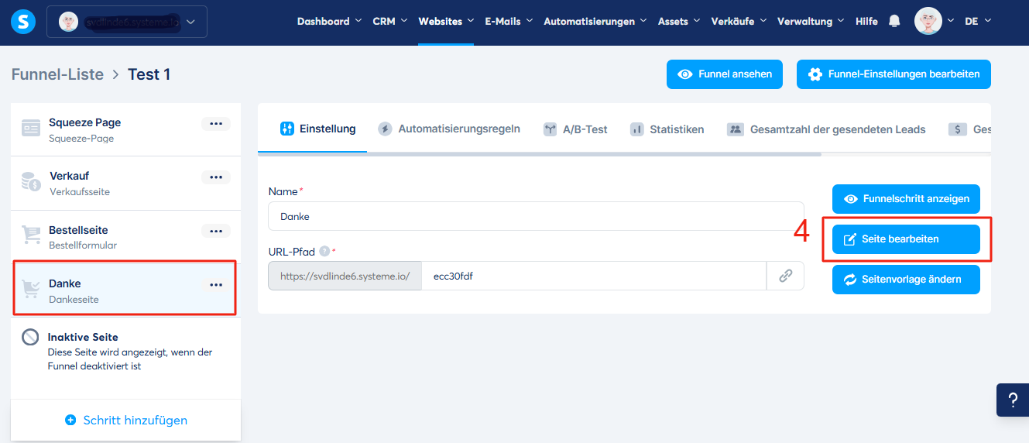Click the Verkauf coins icon

tap(31, 182)
